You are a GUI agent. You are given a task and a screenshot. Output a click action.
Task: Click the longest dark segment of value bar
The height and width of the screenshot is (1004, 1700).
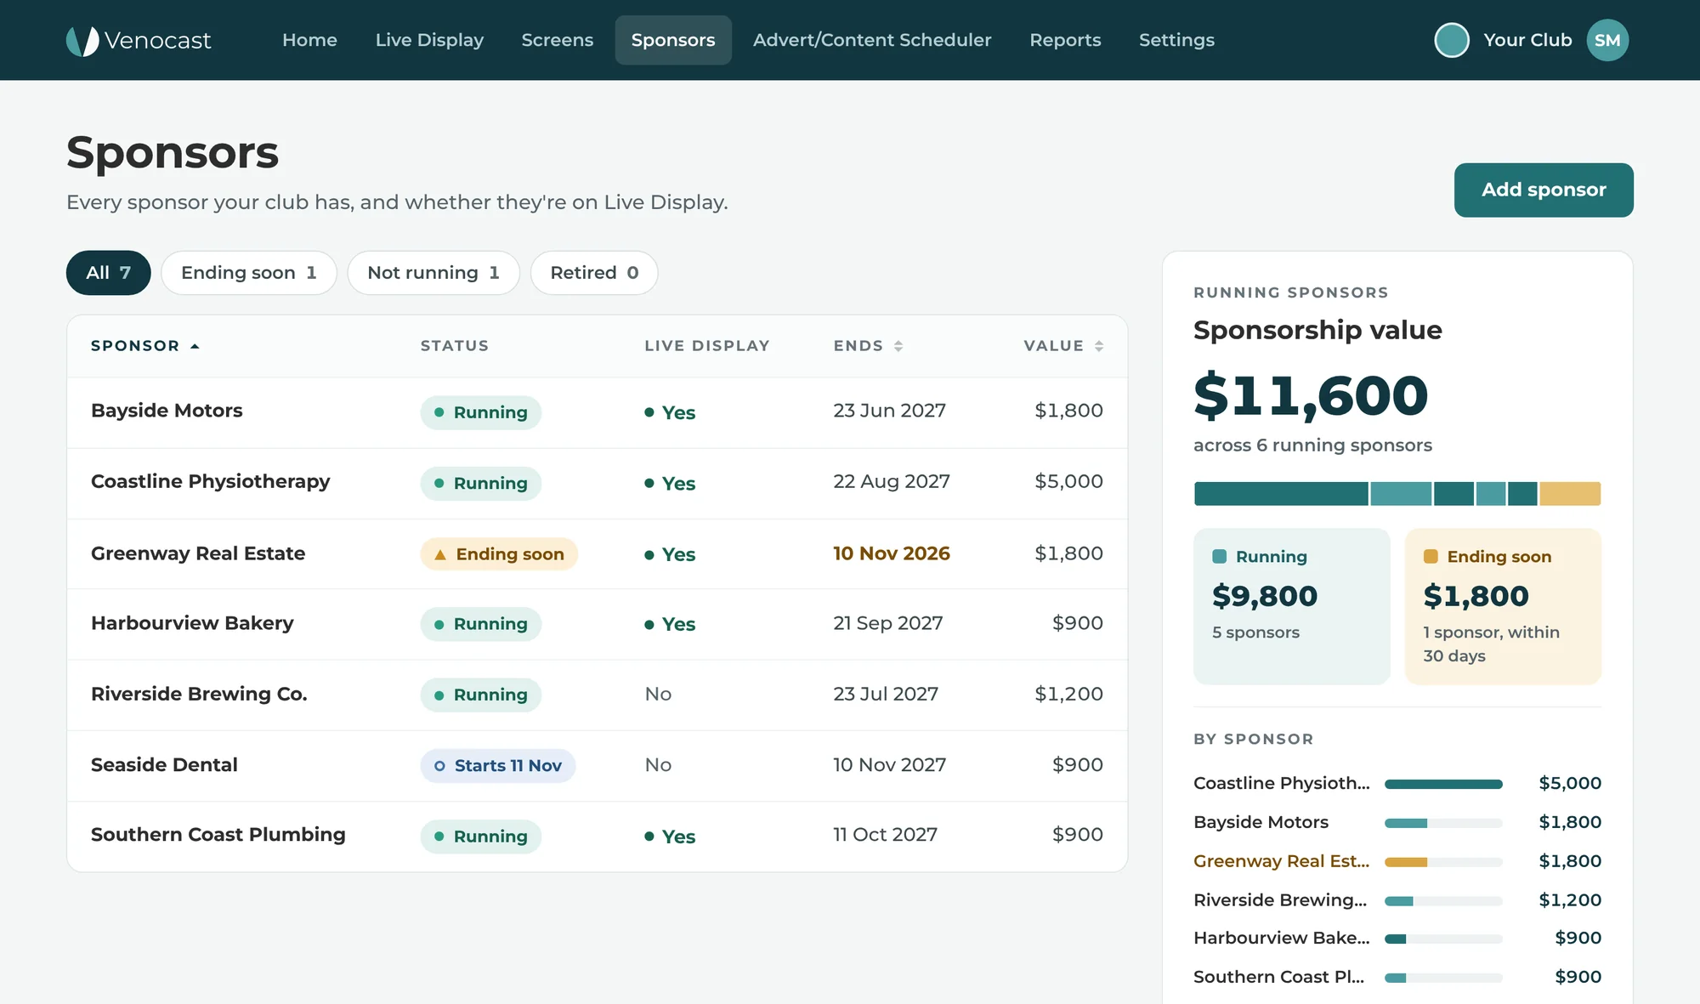[1281, 494]
